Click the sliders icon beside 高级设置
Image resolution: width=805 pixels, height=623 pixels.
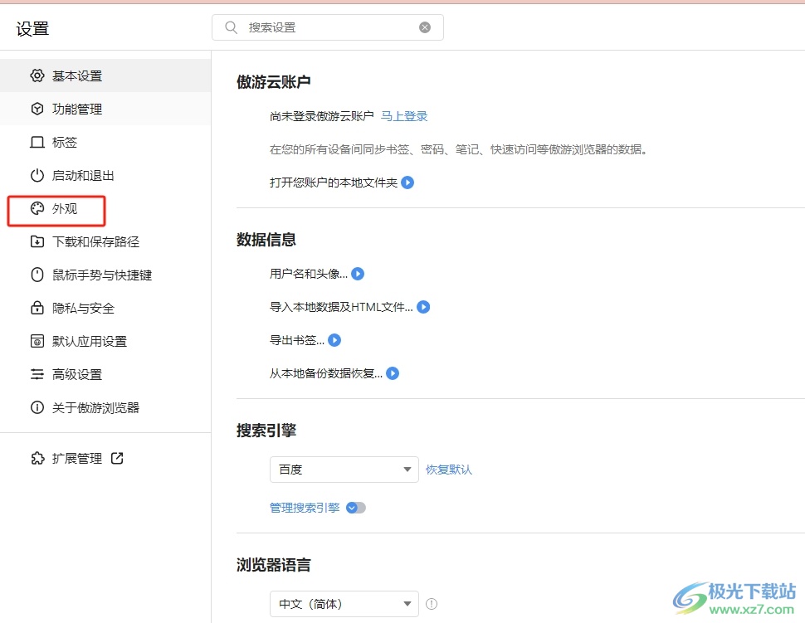pos(37,374)
